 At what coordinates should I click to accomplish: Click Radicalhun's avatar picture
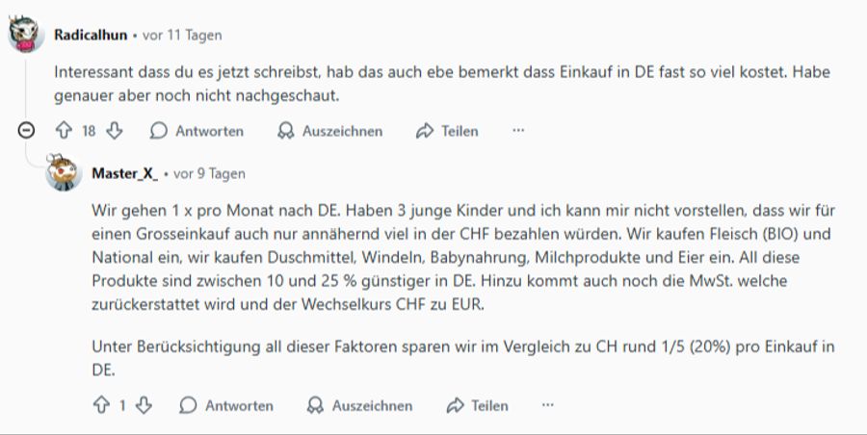[26, 35]
